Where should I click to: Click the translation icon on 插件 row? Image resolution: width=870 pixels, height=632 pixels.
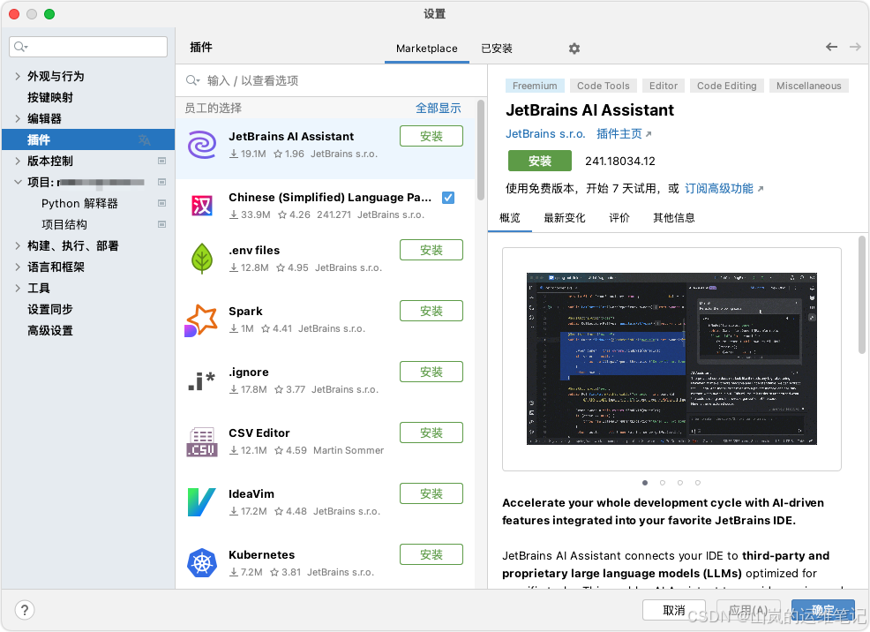click(x=144, y=139)
